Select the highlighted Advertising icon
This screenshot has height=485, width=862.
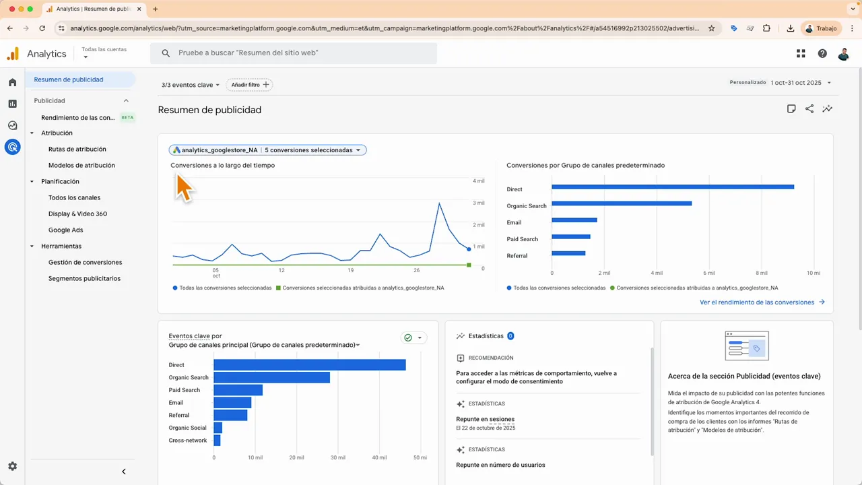12,147
